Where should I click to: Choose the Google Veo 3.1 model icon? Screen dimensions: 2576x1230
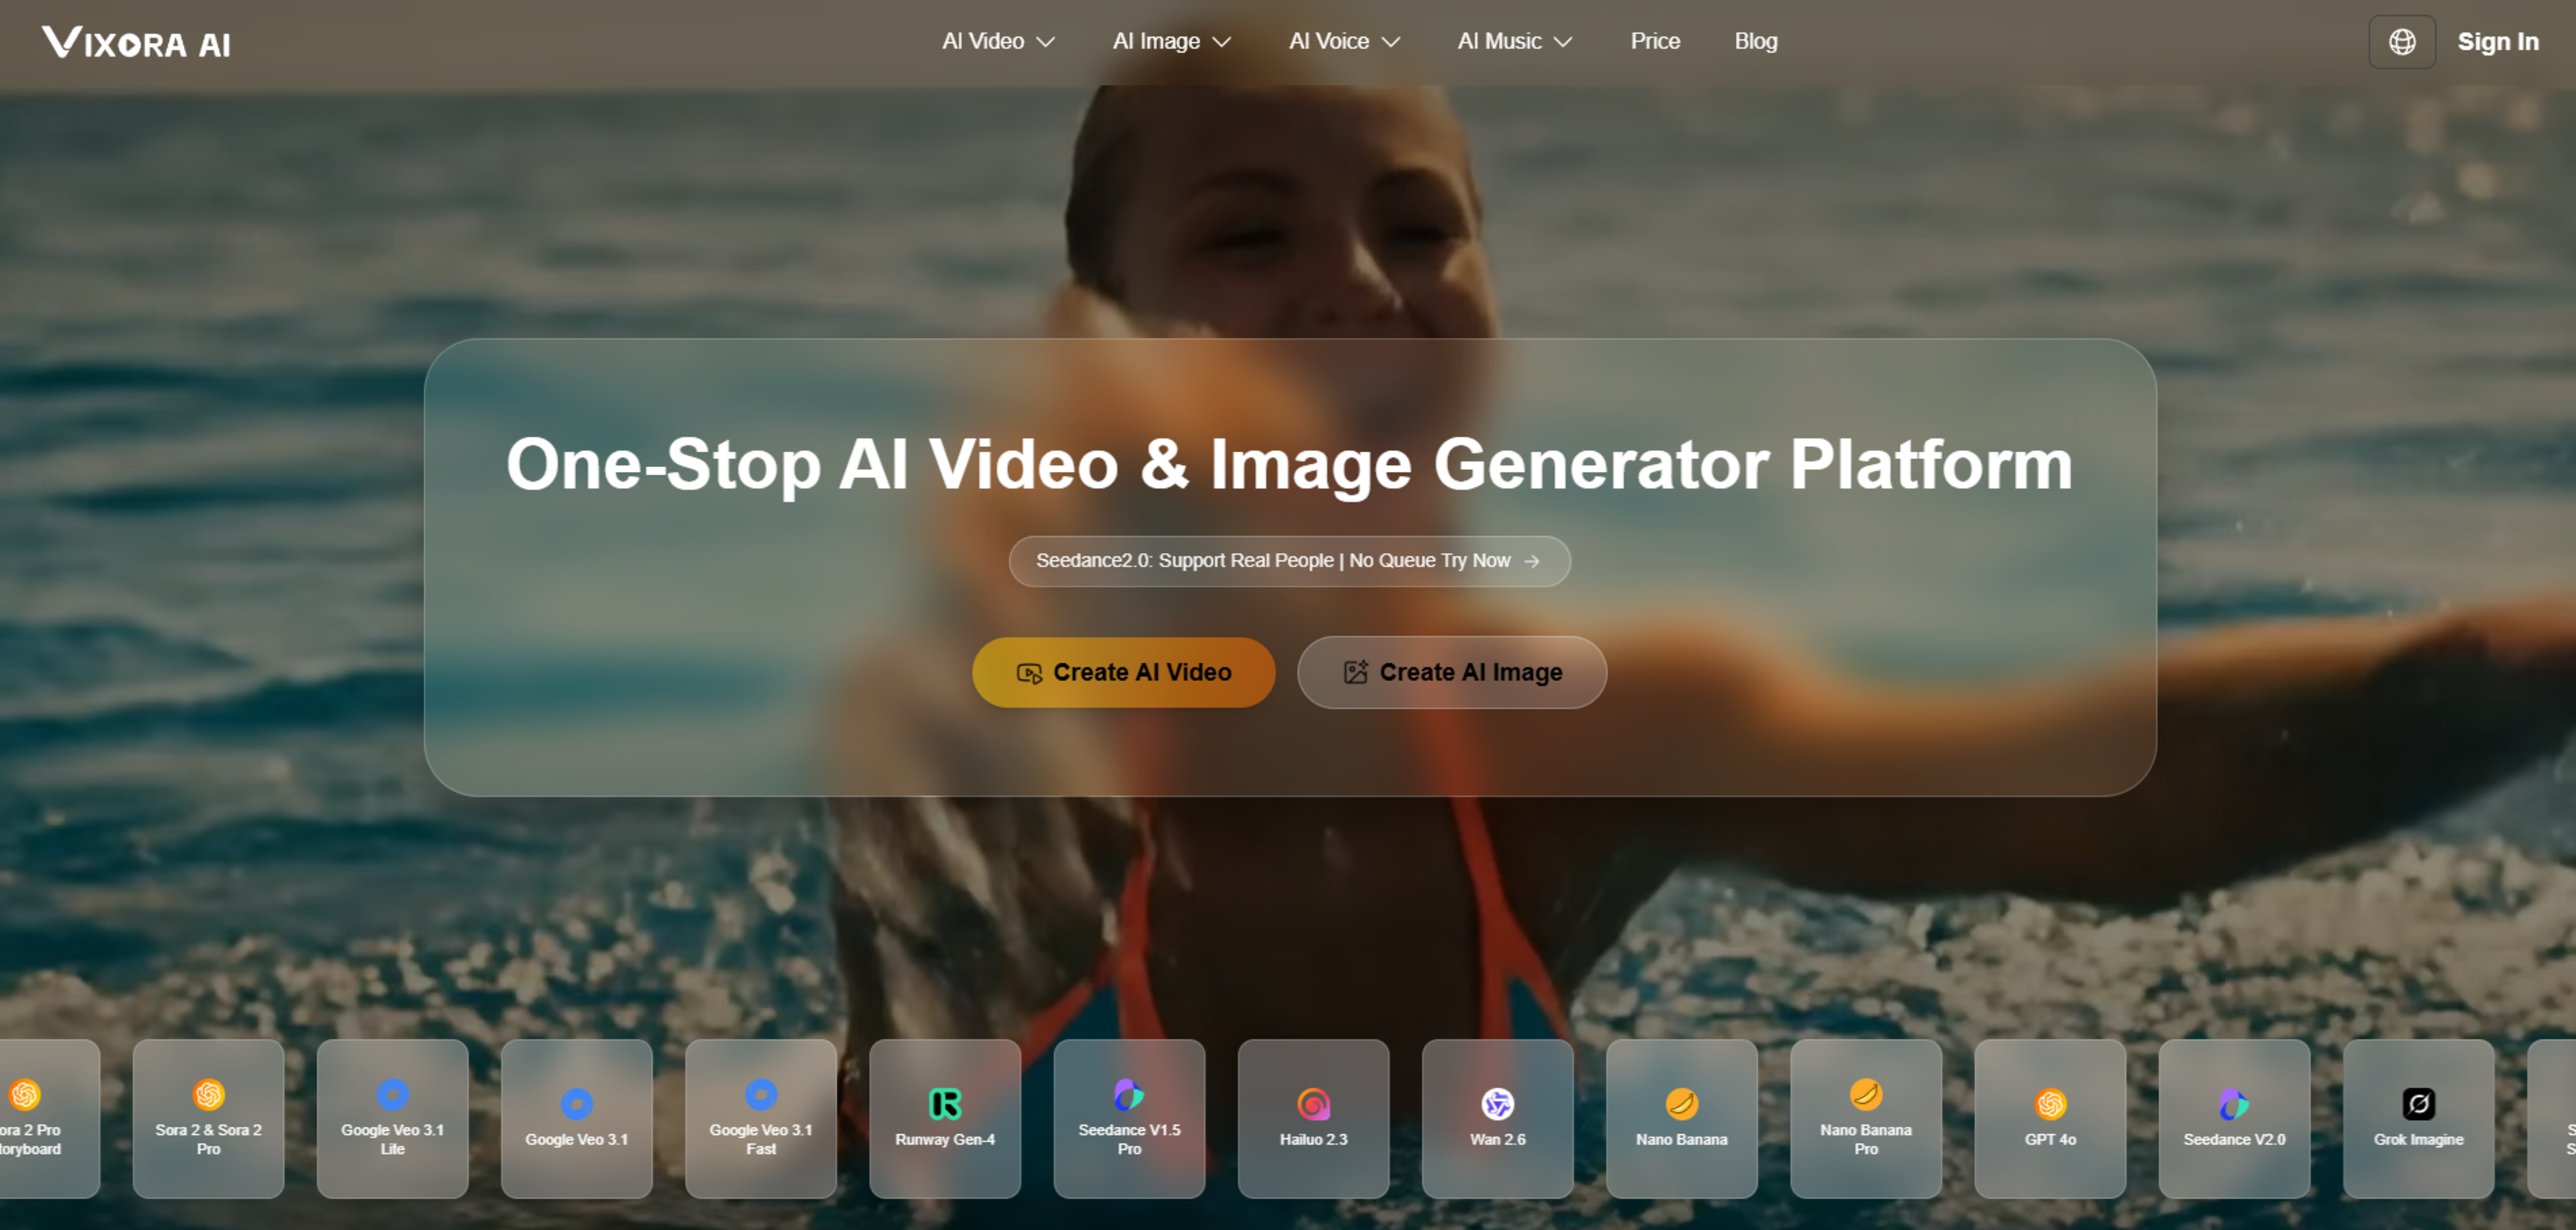(x=576, y=1103)
